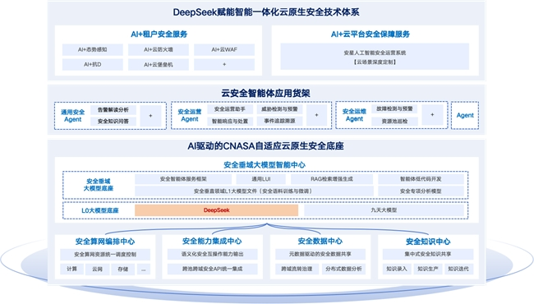Click the 分布式数据分析 box

(343, 269)
